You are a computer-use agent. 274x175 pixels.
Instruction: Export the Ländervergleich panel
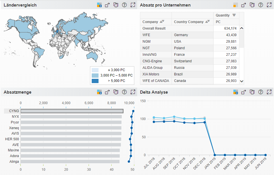(x=107, y=5)
